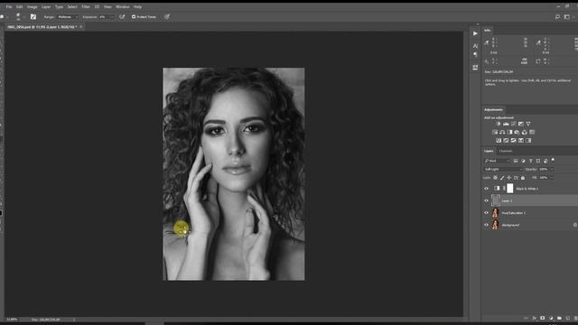The image size is (578, 325).
Task: Open the Fill dropdown arrow
Action: (552, 178)
